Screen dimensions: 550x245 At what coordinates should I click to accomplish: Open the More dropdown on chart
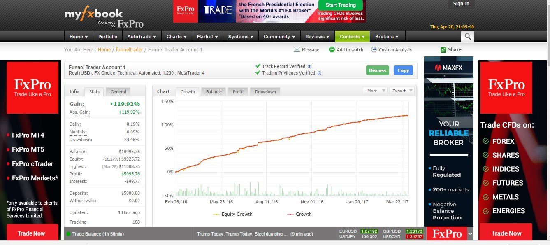pos(375,91)
